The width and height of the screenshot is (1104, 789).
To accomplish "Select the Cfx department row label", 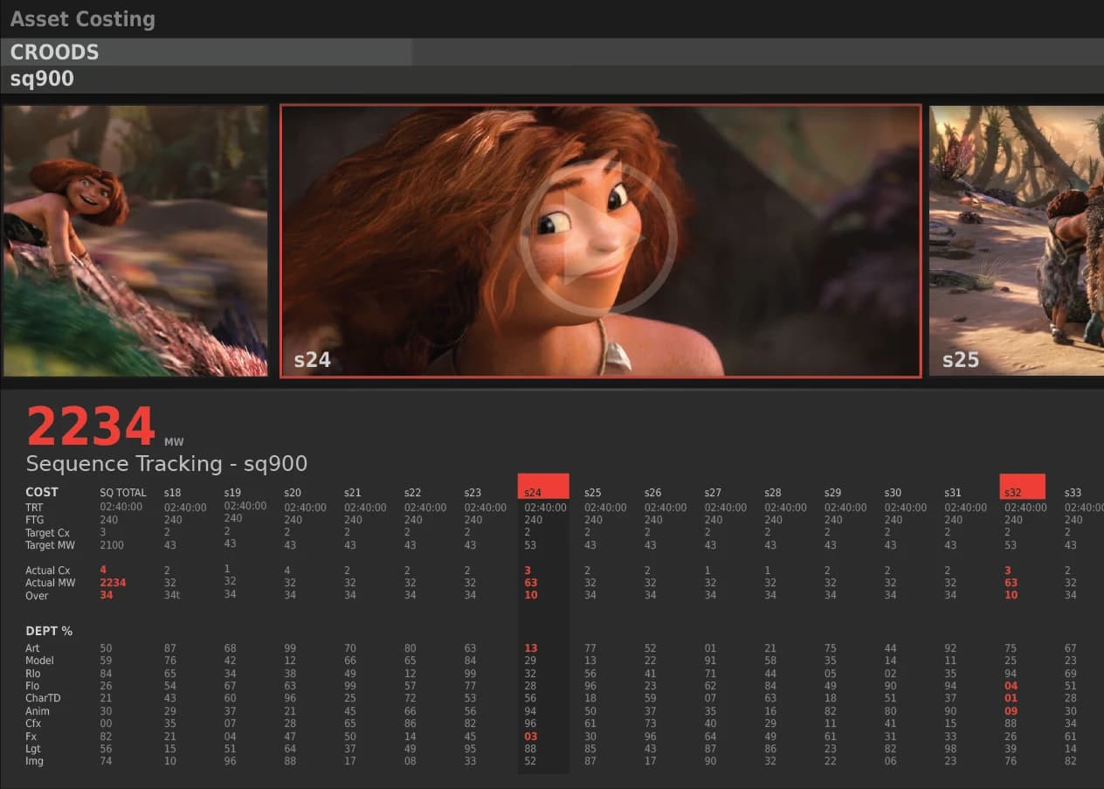I will point(33,723).
